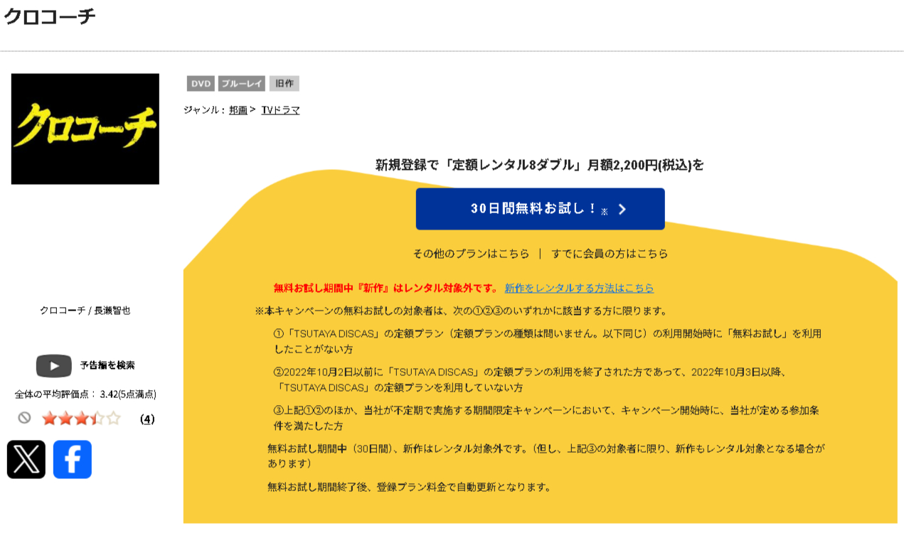Start the 30日間無料お試し trial button
904x533 pixels.
[x=541, y=209]
